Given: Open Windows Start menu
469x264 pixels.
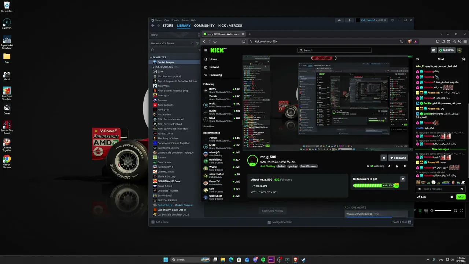Looking at the screenshot, I should [166, 260].
